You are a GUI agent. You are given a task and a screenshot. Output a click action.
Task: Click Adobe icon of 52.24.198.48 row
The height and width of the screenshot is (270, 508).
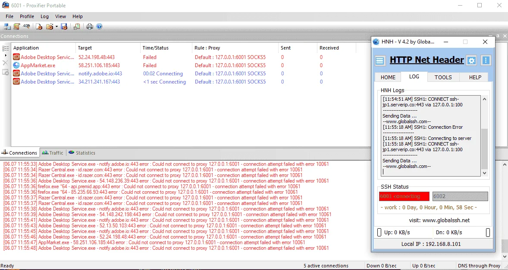click(16, 57)
